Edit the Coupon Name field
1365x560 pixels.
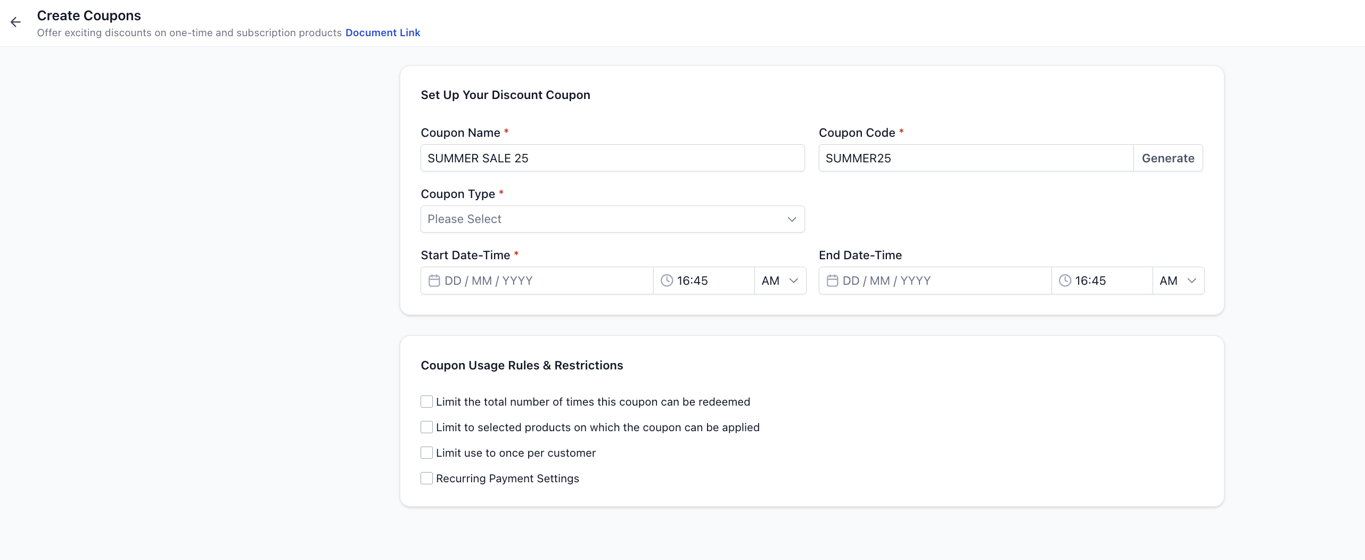click(612, 158)
